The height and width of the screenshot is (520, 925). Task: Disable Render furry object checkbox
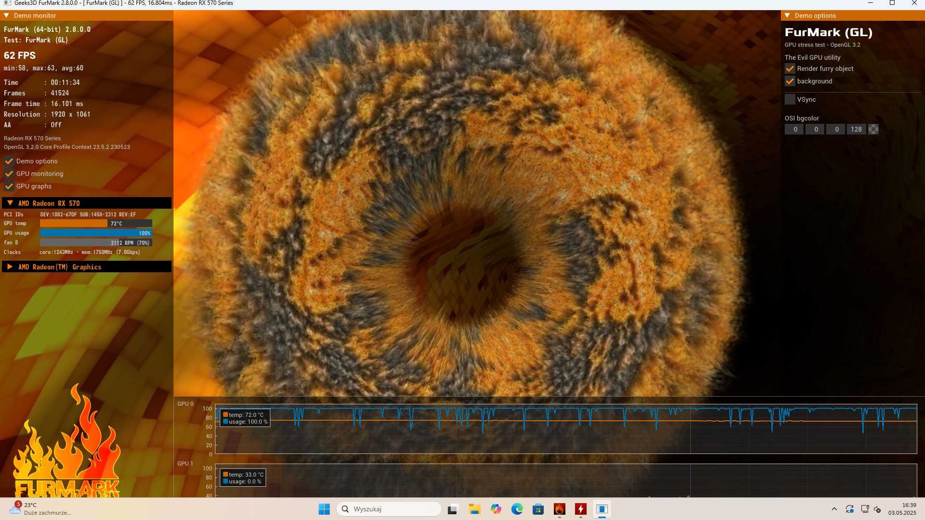tap(790, 68)
